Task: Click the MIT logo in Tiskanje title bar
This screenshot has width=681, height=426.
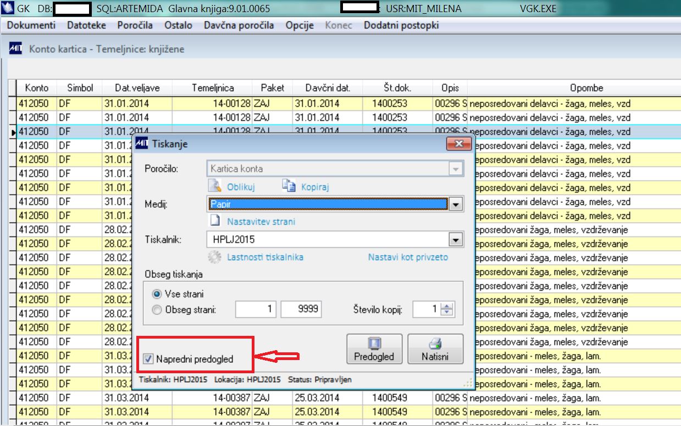Action: coord(141,144)
